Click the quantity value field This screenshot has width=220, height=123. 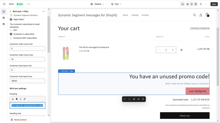point(166,50)
